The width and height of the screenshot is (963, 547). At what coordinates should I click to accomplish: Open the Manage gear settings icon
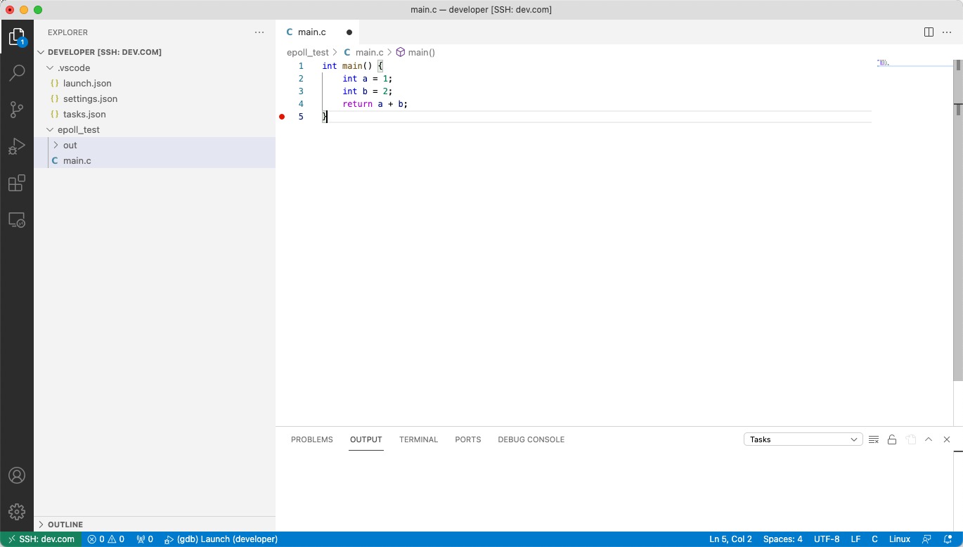coord(17,512)
